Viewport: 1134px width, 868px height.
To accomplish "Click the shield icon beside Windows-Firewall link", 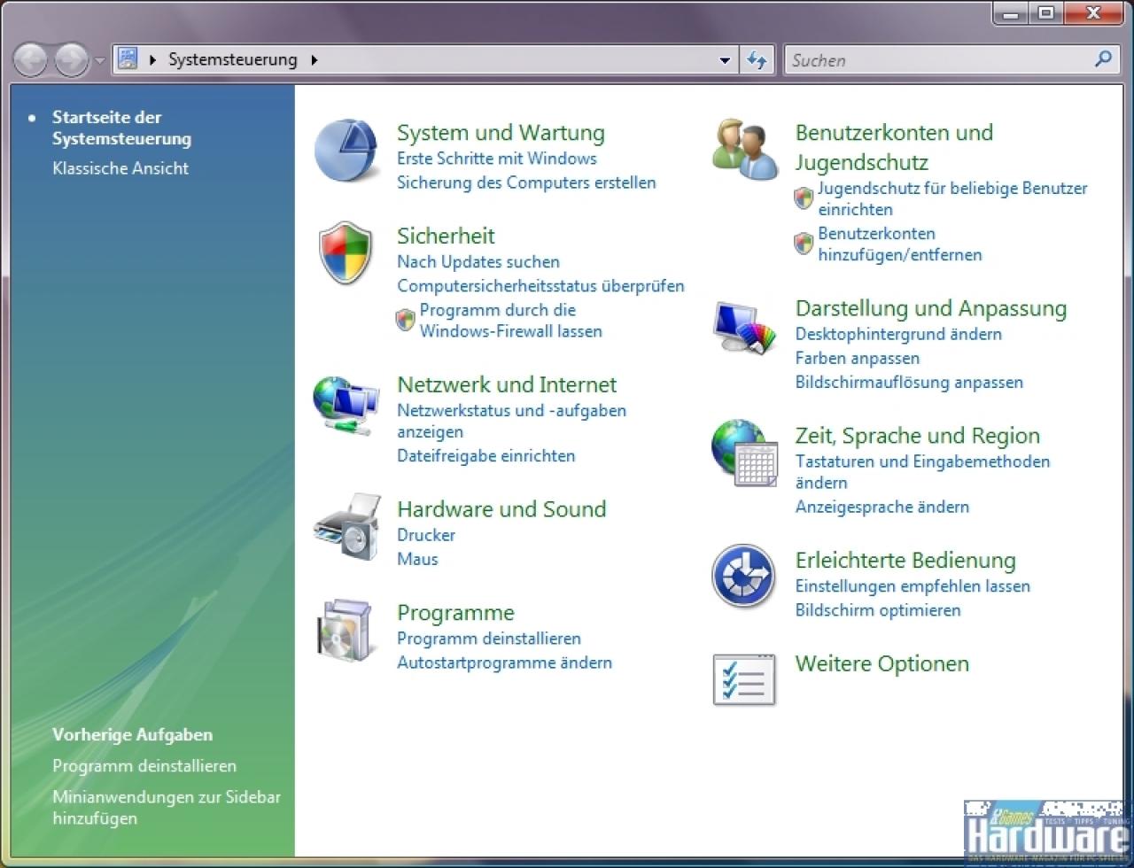I will [x=406, y=321].
